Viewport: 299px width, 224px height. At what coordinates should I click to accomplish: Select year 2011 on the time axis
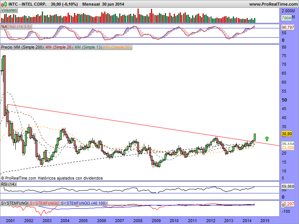pos(192,221)
